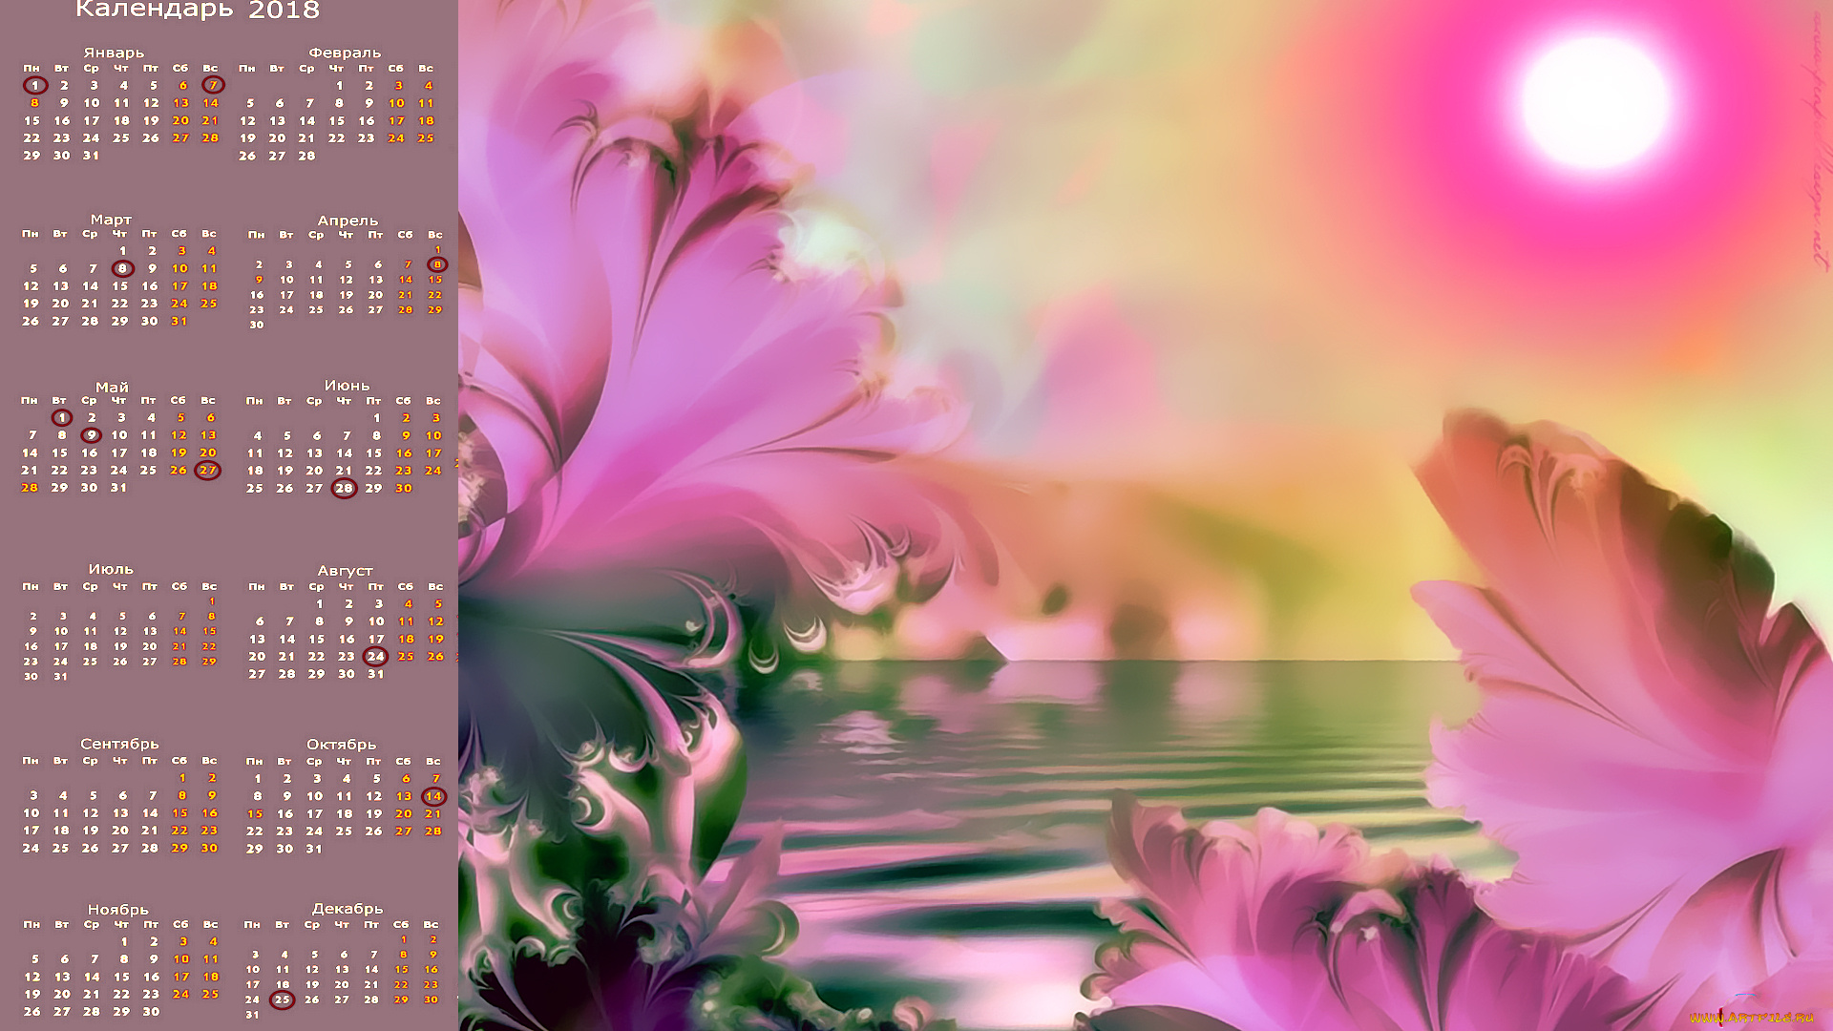Click the Март month heading

click(x=112, y=220)
